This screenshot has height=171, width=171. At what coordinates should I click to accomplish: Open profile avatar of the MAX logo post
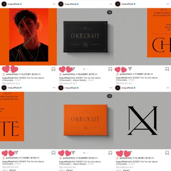tap(118, 88)
